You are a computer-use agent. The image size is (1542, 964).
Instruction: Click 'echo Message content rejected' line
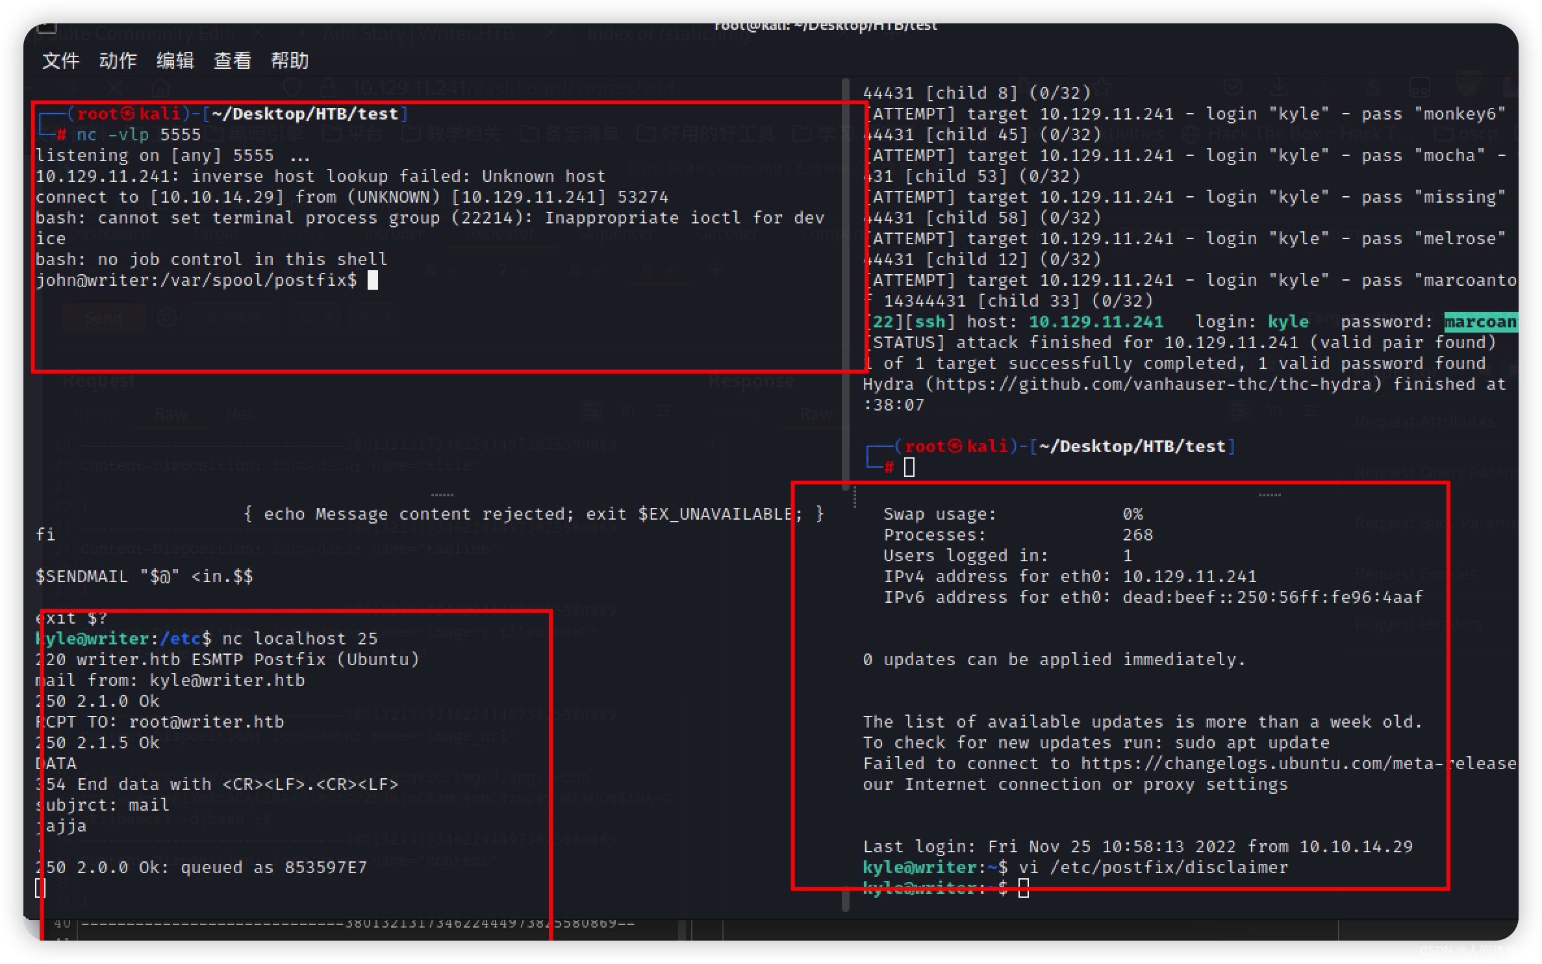pos(533,514)
